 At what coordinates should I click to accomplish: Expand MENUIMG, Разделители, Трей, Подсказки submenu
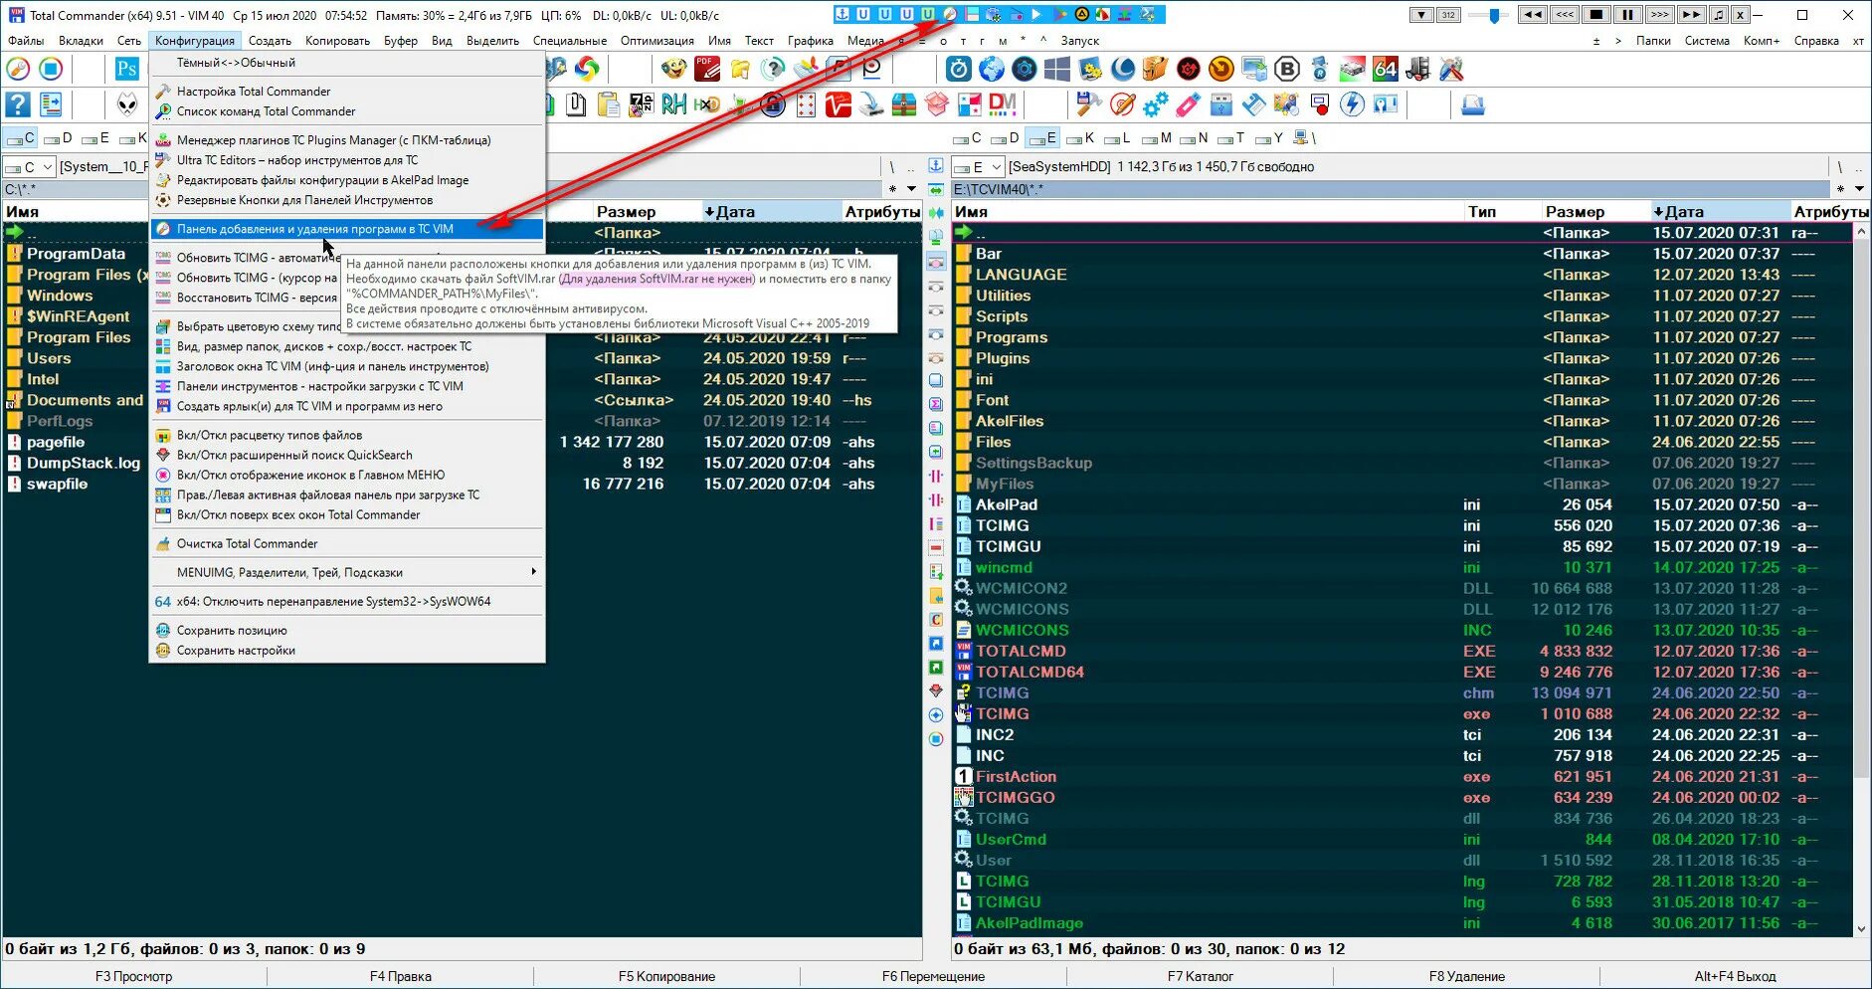coord(347,572)
